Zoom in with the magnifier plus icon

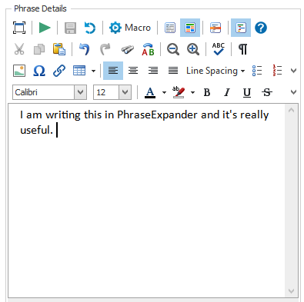click(193, 49)
